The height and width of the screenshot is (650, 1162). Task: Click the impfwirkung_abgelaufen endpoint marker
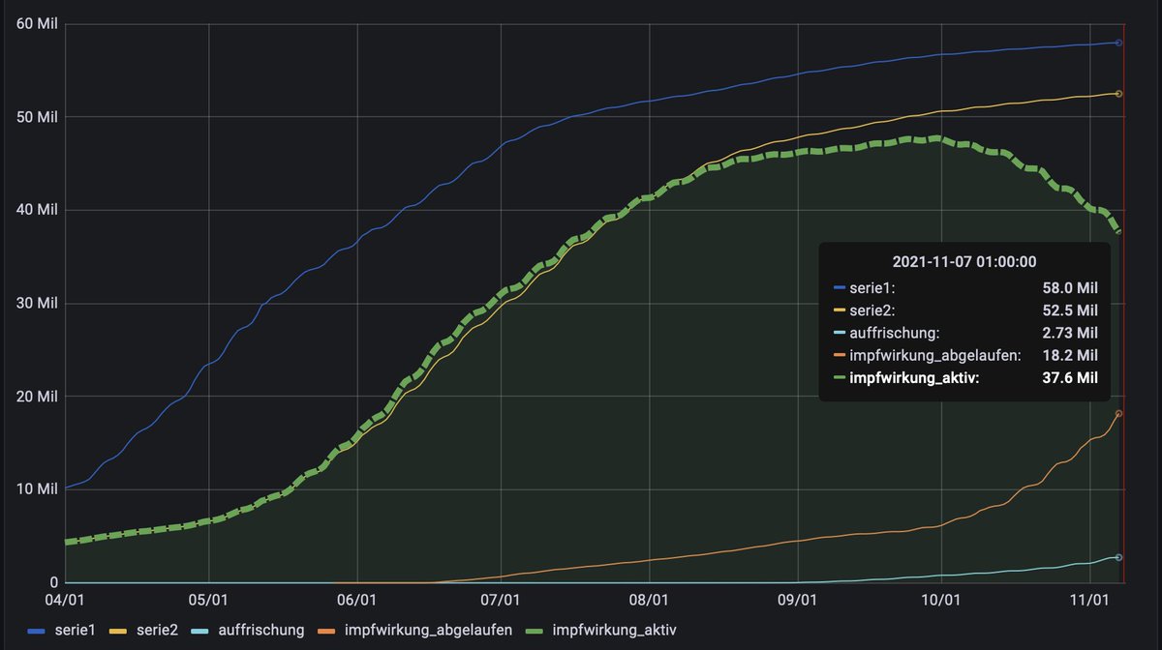point(1119,414)
